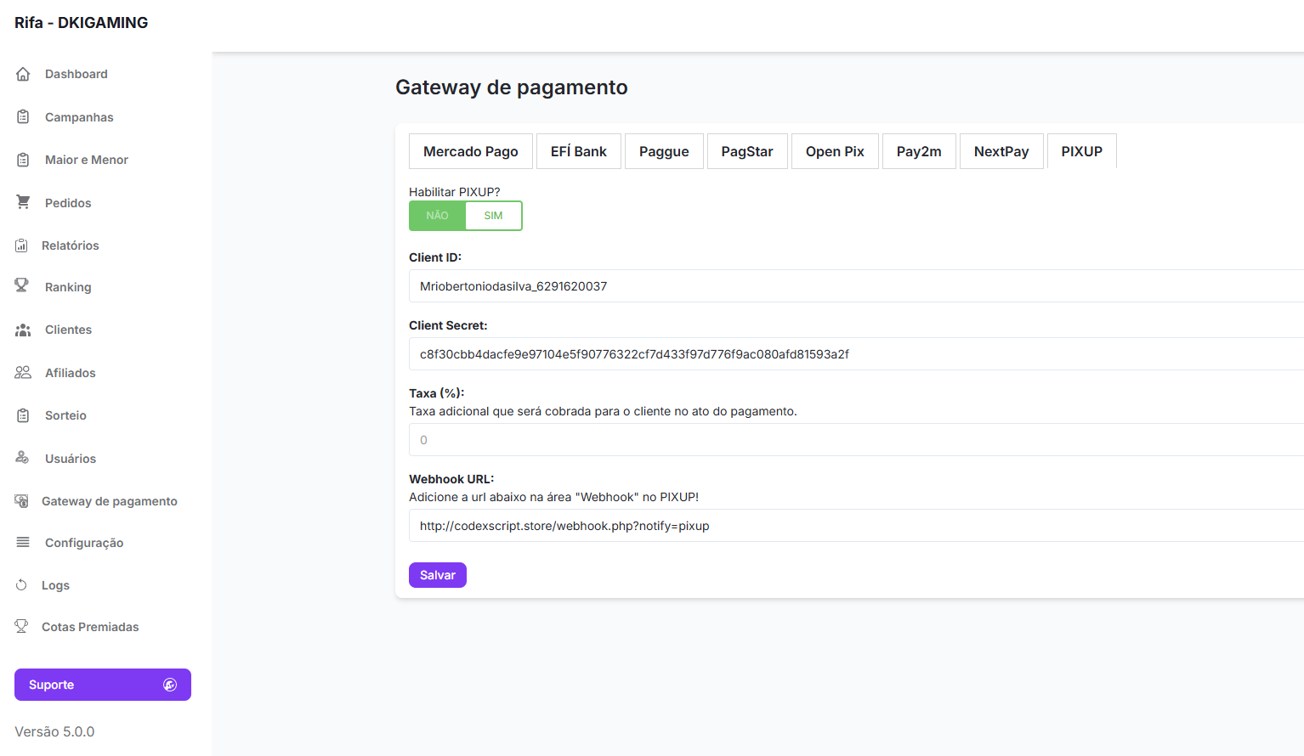The height and width of the screenshot is (756, 1304).
Task: Click the Configuração lines icon
Action: [23, 543]
